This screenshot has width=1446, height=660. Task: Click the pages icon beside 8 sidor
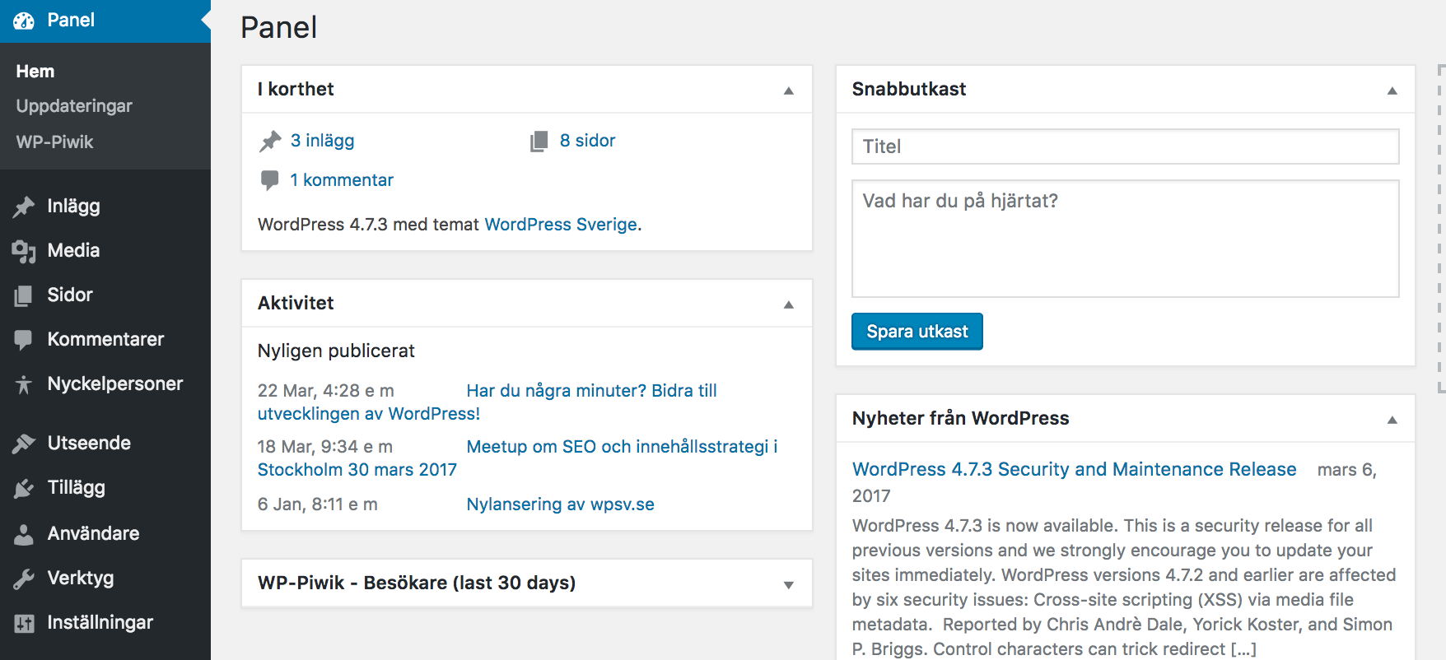pos(539,142)
